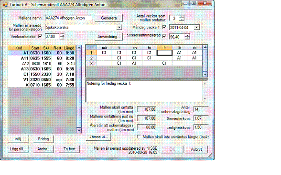Select the V1 night shift row

42,79
